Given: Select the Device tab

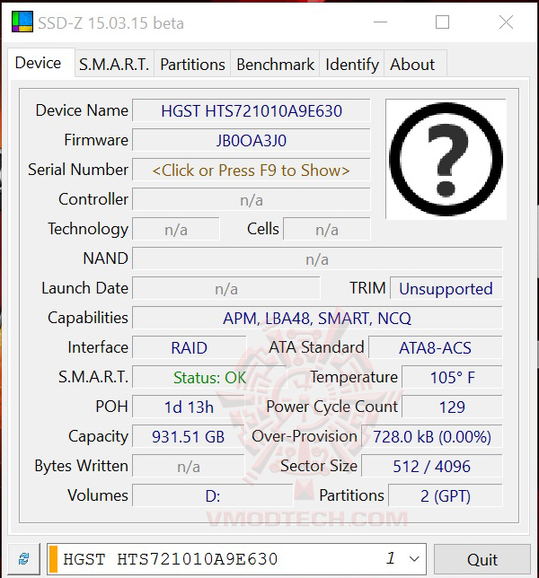Looking at the screenshot, I should [38, 63].
